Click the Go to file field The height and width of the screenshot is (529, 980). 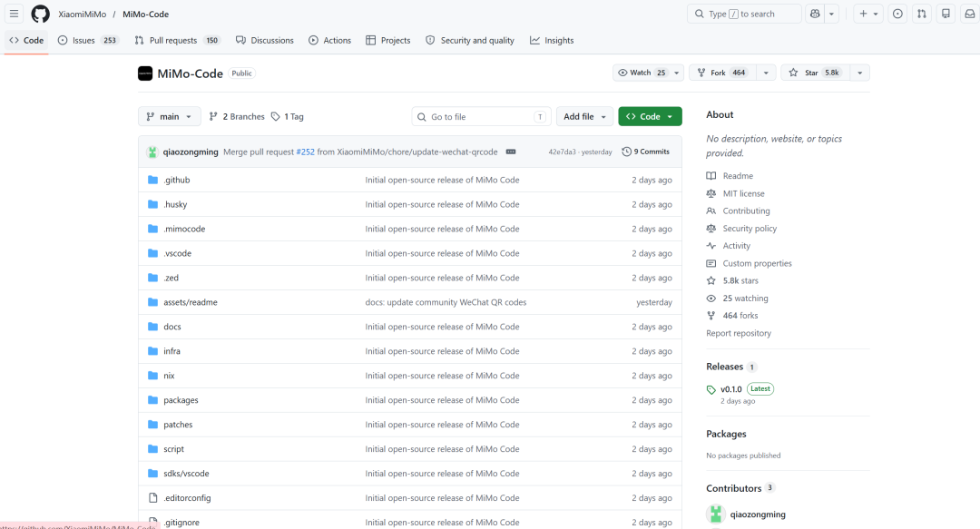481,117
